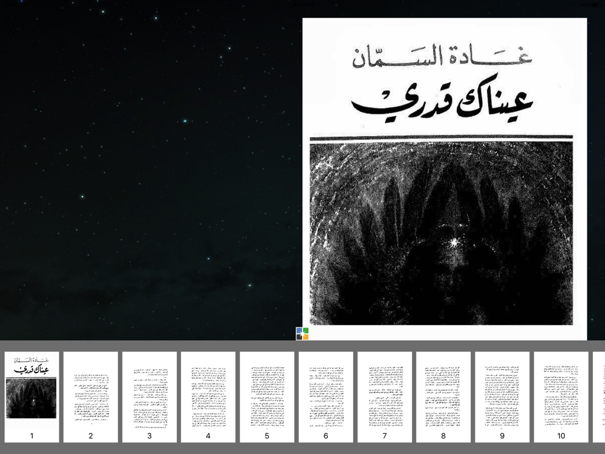Tap the large book cover page
The image size is (605, 454).
click(445, 179)
